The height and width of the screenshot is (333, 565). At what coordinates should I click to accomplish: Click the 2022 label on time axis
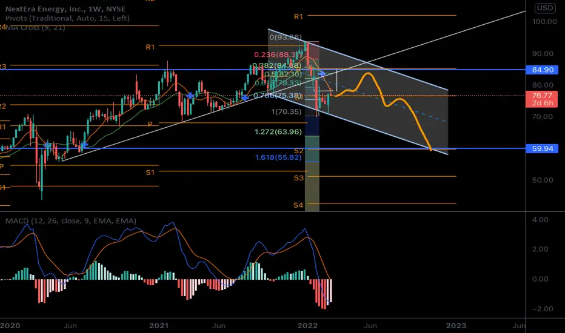307,326
